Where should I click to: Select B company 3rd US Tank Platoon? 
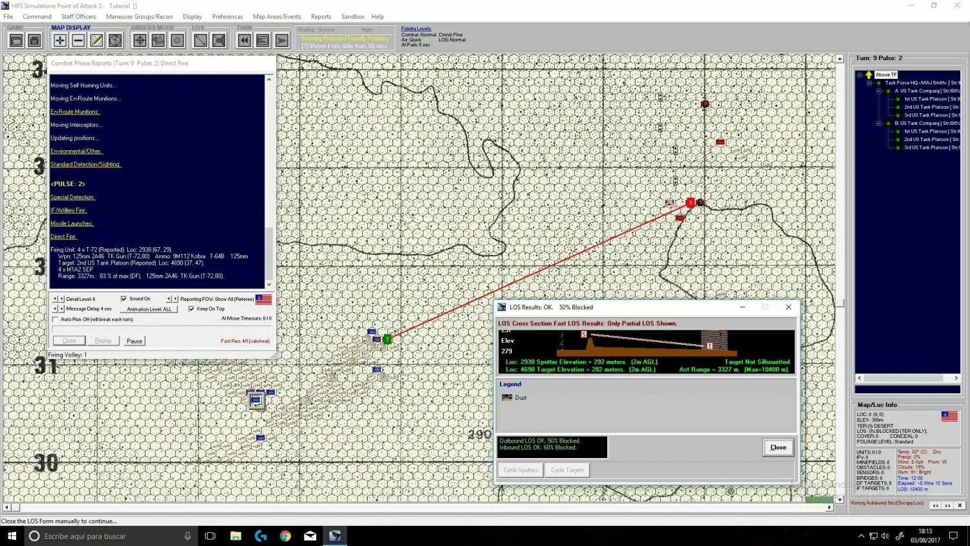click(x=931, y=147)
